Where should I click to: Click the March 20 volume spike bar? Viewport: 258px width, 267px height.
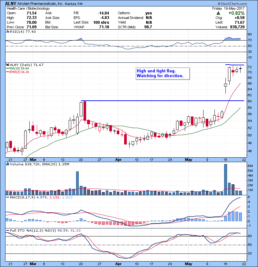coord(77,183)
